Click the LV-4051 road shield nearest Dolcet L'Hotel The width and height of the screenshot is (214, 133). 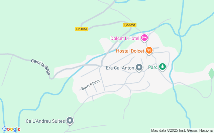[x=130, y=25]
